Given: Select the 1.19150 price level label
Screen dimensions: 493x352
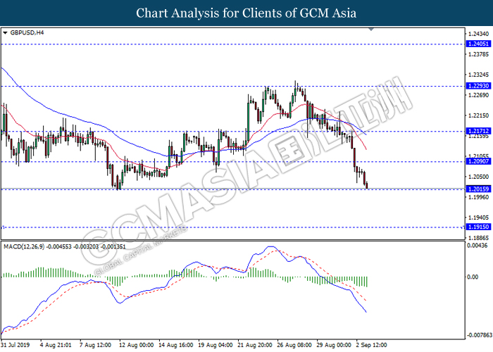Looking at the screenshot, I should click(x=478, y=227).
